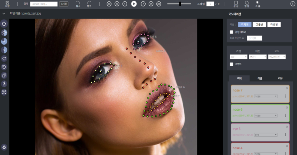Click the circular 'S' tool icon

pos(4,50)
